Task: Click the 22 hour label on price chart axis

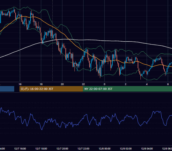Action: (x=83, y=84)
